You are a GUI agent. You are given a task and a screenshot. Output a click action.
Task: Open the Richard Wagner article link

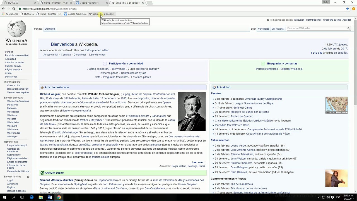click(x=50, y=94)
